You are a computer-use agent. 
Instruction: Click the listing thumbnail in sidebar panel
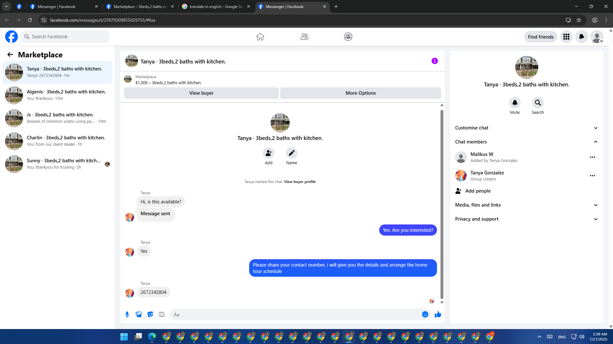click(527, 67)
